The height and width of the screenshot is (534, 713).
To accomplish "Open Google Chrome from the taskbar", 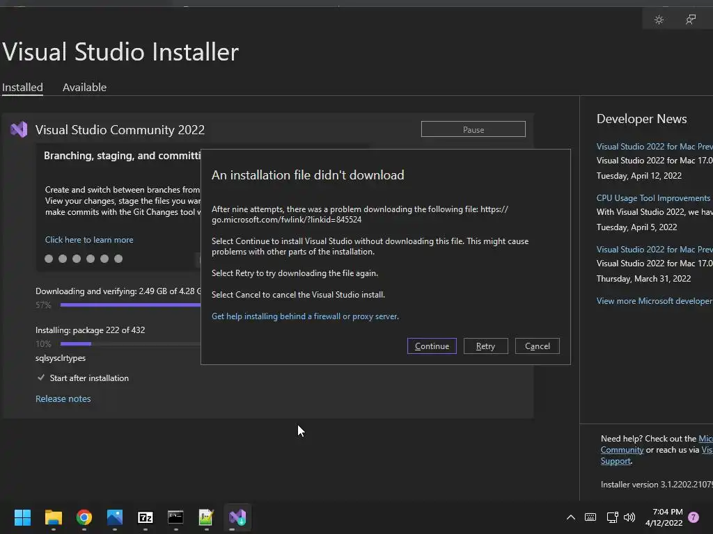I will coord(84,517).
